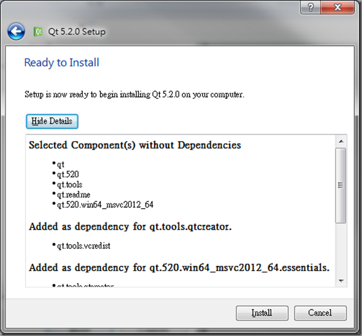Screen dimensions: 362x336
Task: Select the 'qt.tools.vcredist' list entry
Action: point(83,246)
